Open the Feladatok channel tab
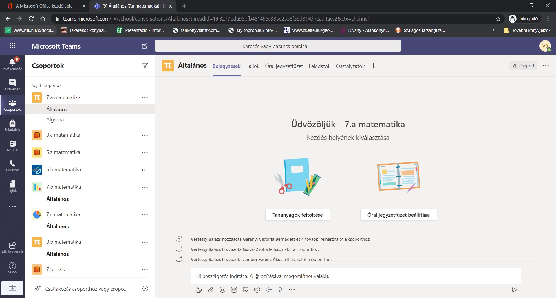Viewport: 556px width, 298px height. click(319, 66)
